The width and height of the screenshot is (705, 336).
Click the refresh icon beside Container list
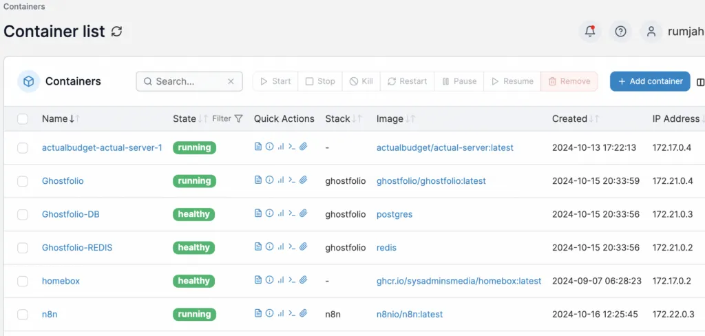[x=117, y=32]
